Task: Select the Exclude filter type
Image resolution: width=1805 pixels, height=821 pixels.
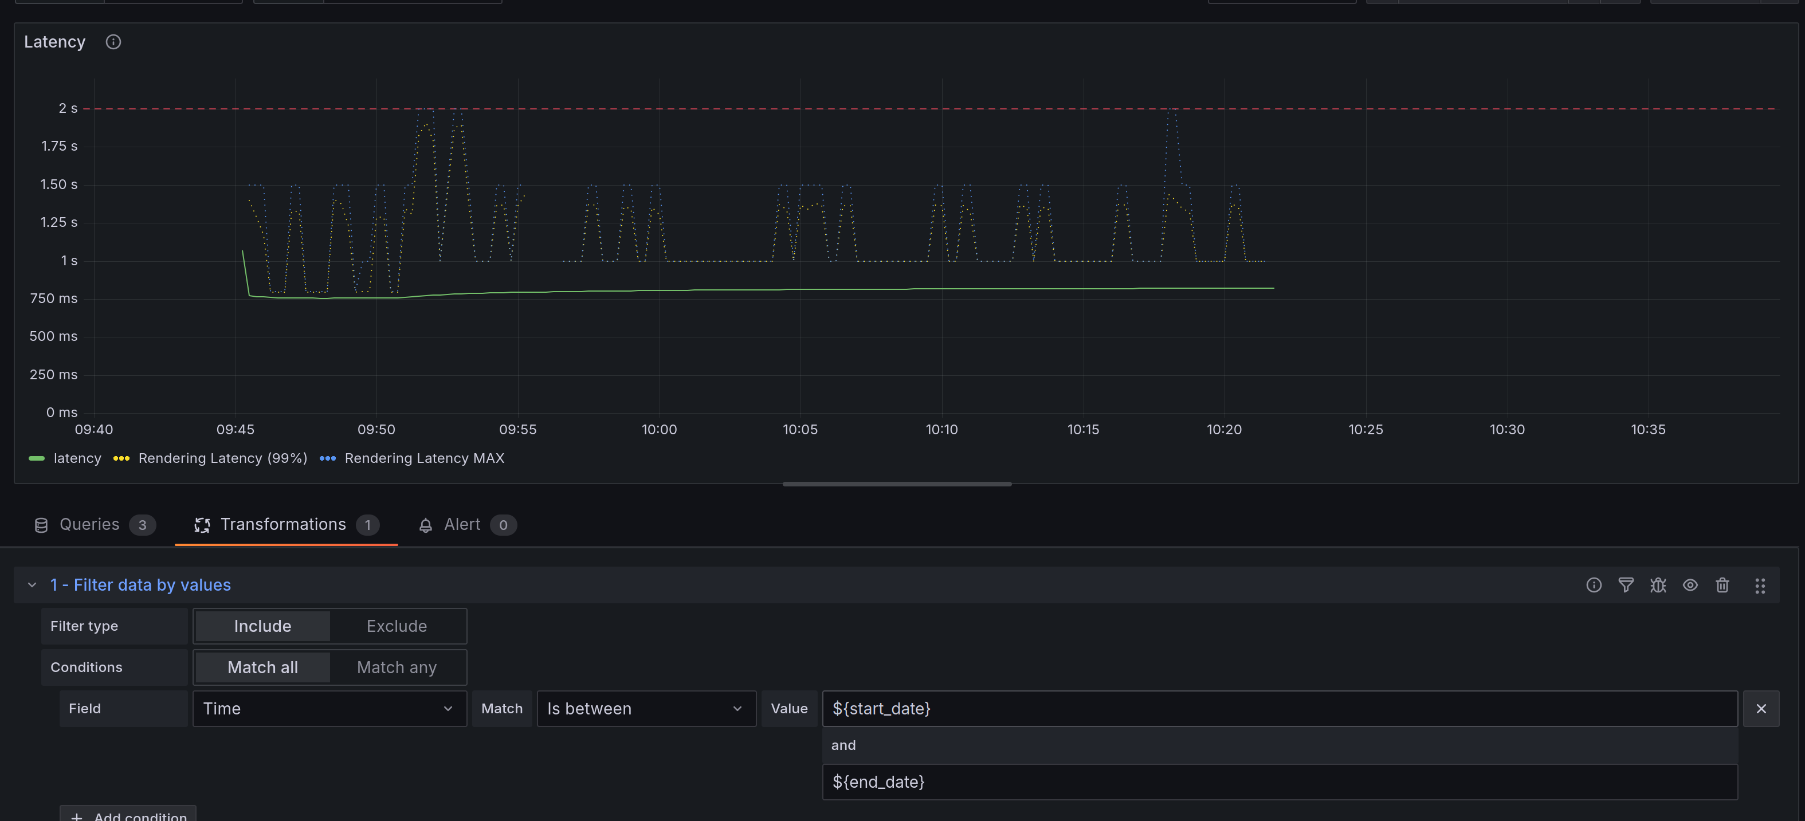Action: (x=397, y=626)
